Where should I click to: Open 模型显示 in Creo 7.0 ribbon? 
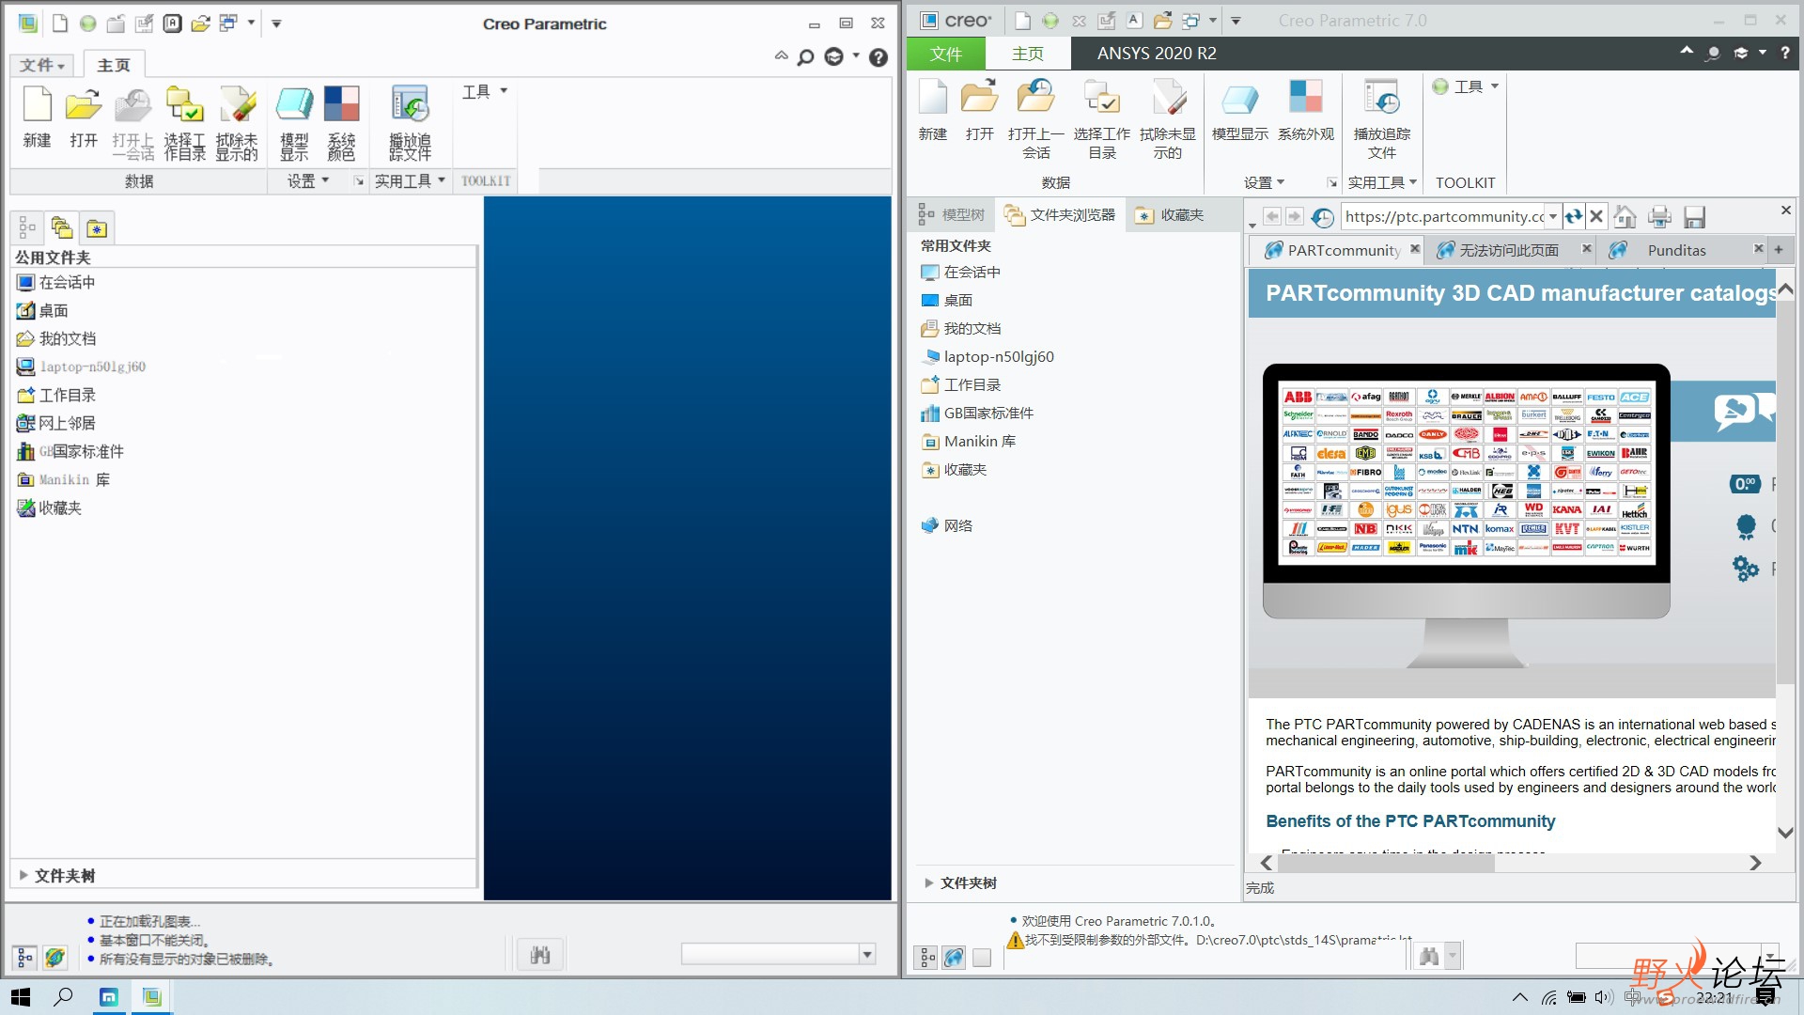1240,111
